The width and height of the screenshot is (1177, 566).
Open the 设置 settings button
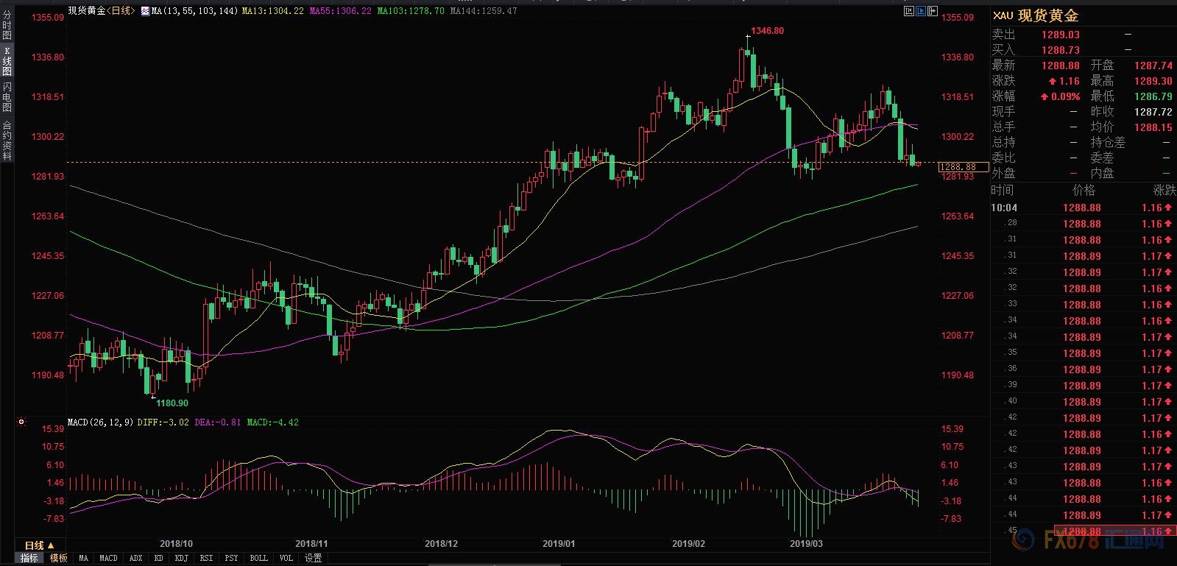tap(314, 559)
